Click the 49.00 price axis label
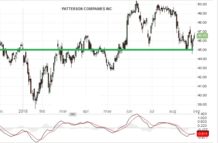The image size is (218, 143). 202,13
